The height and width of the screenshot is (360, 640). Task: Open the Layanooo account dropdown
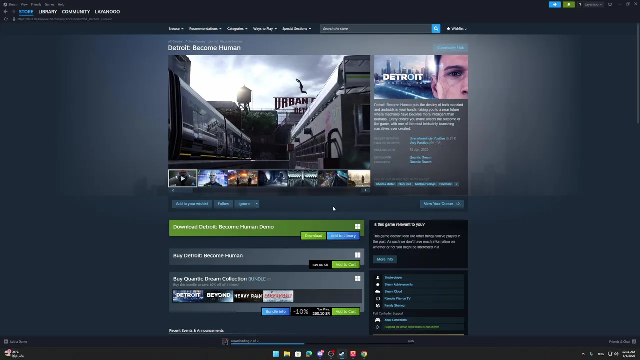click(593, 4)
